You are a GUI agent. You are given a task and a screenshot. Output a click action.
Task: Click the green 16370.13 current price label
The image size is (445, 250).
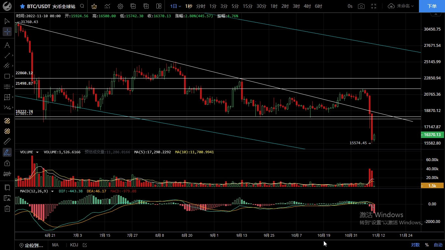(x=432, y=135)
